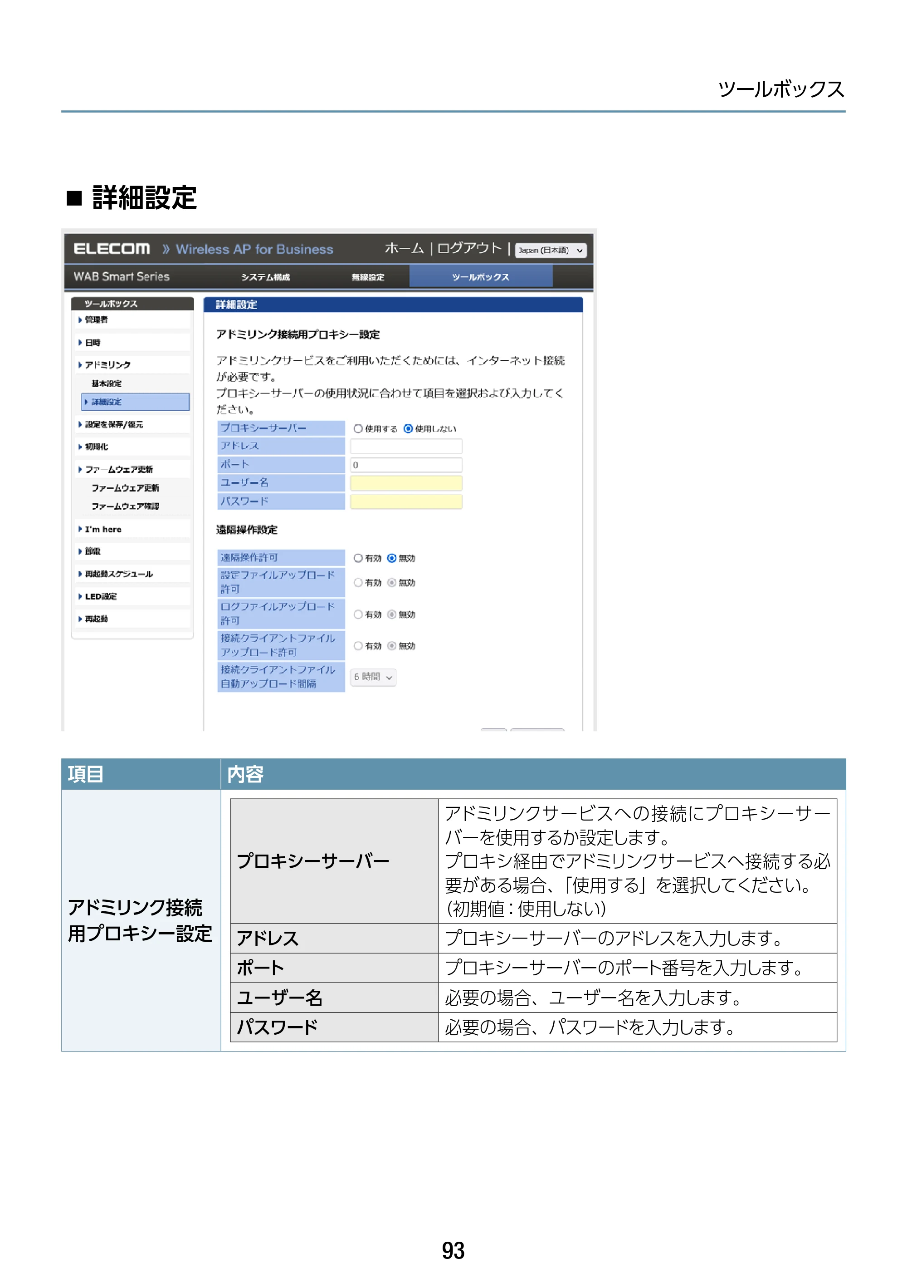Select the 使用しない proxy server radio button

point(408,428)
